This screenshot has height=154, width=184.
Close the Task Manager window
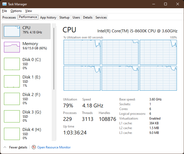[178, 4]
